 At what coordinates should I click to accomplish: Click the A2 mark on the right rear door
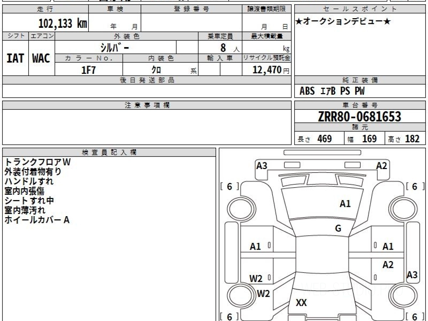pyautogui.click(x=388, y=265)
